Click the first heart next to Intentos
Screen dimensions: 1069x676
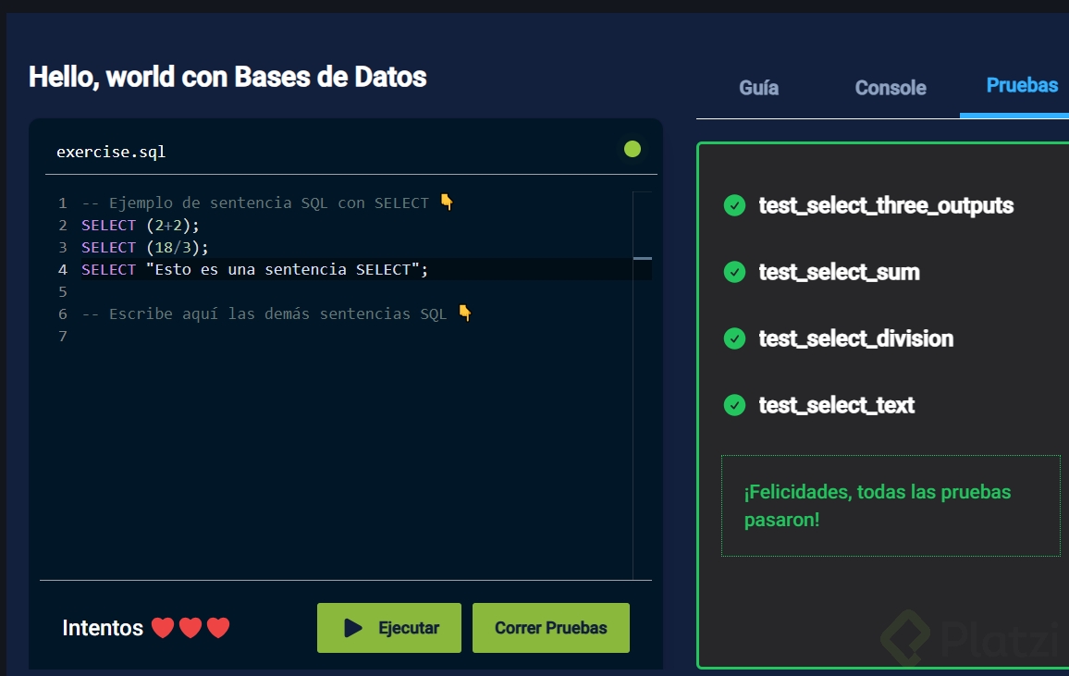(x=162, y=628)
